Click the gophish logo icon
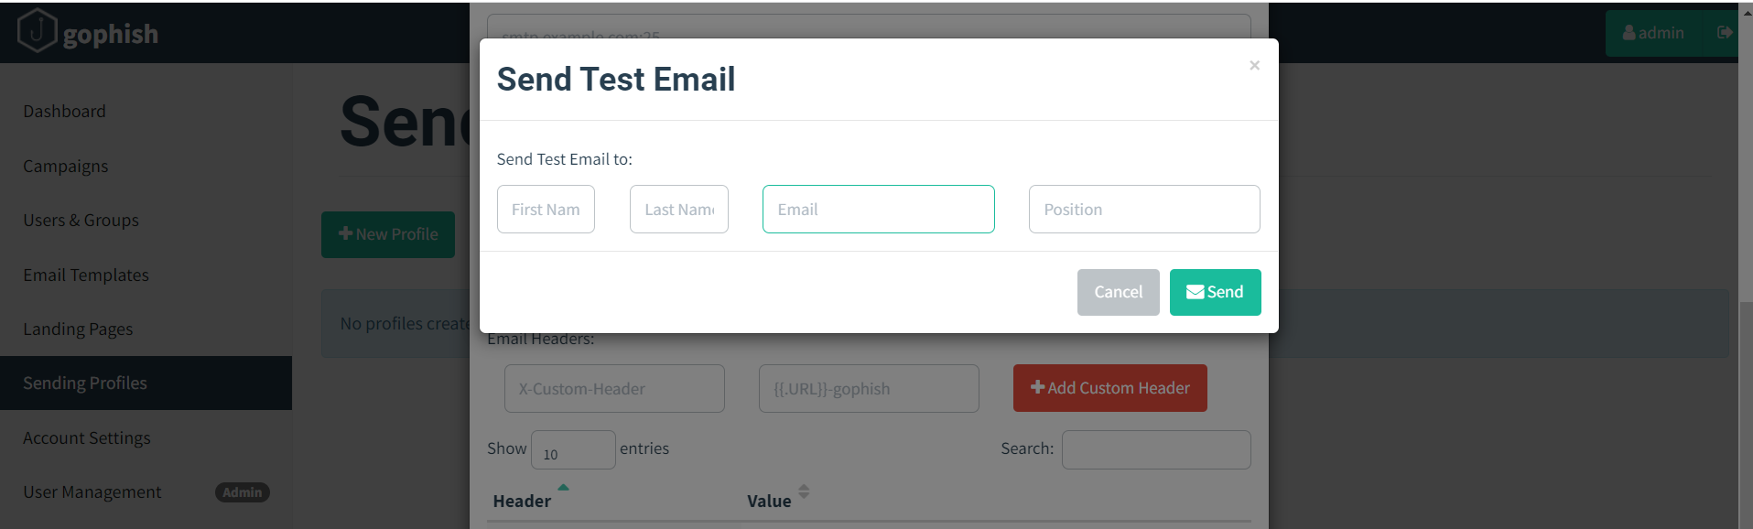1753x529 pixels. tap(38, 31)
